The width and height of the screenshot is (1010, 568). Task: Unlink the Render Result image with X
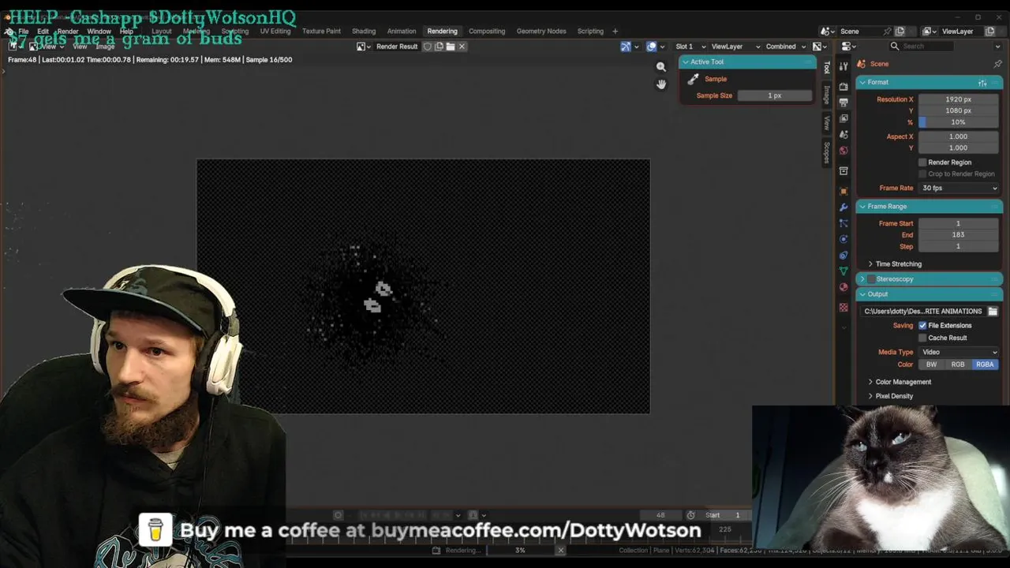point(462,47)
